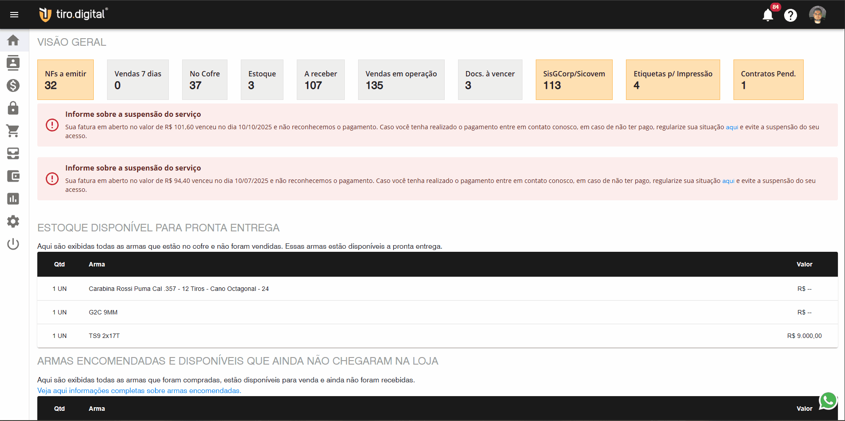Select the clients contact card icon
The image size is (845, 421).
pyautogui.click(x=13, y=63)
